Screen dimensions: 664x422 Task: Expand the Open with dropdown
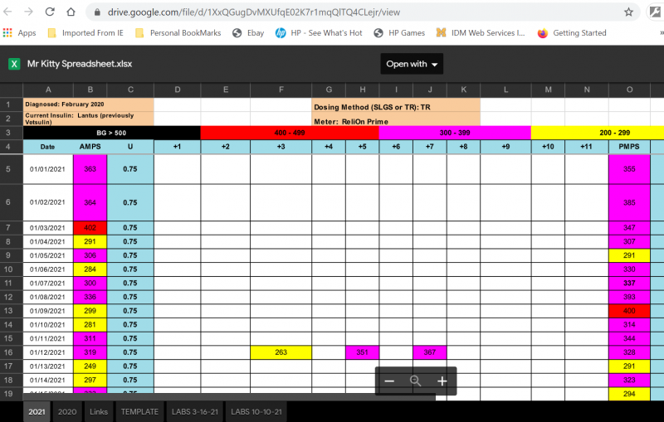point(413,64)
